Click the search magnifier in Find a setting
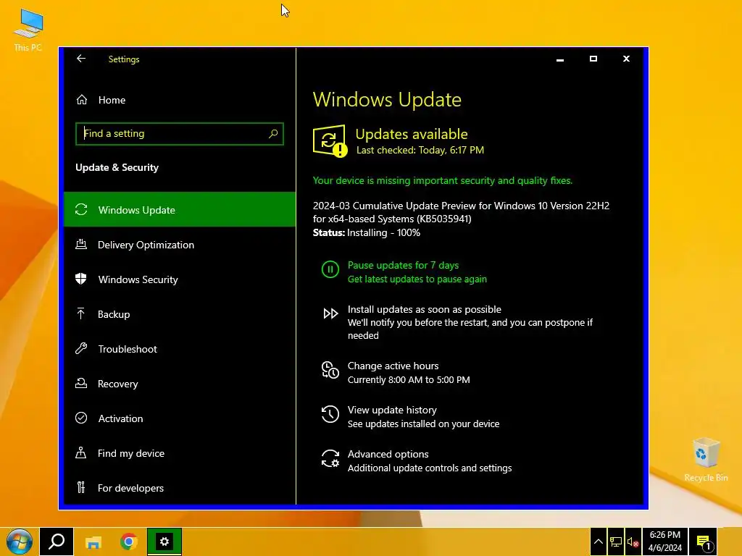The image size is (742, 556). [x=273, y=134]
